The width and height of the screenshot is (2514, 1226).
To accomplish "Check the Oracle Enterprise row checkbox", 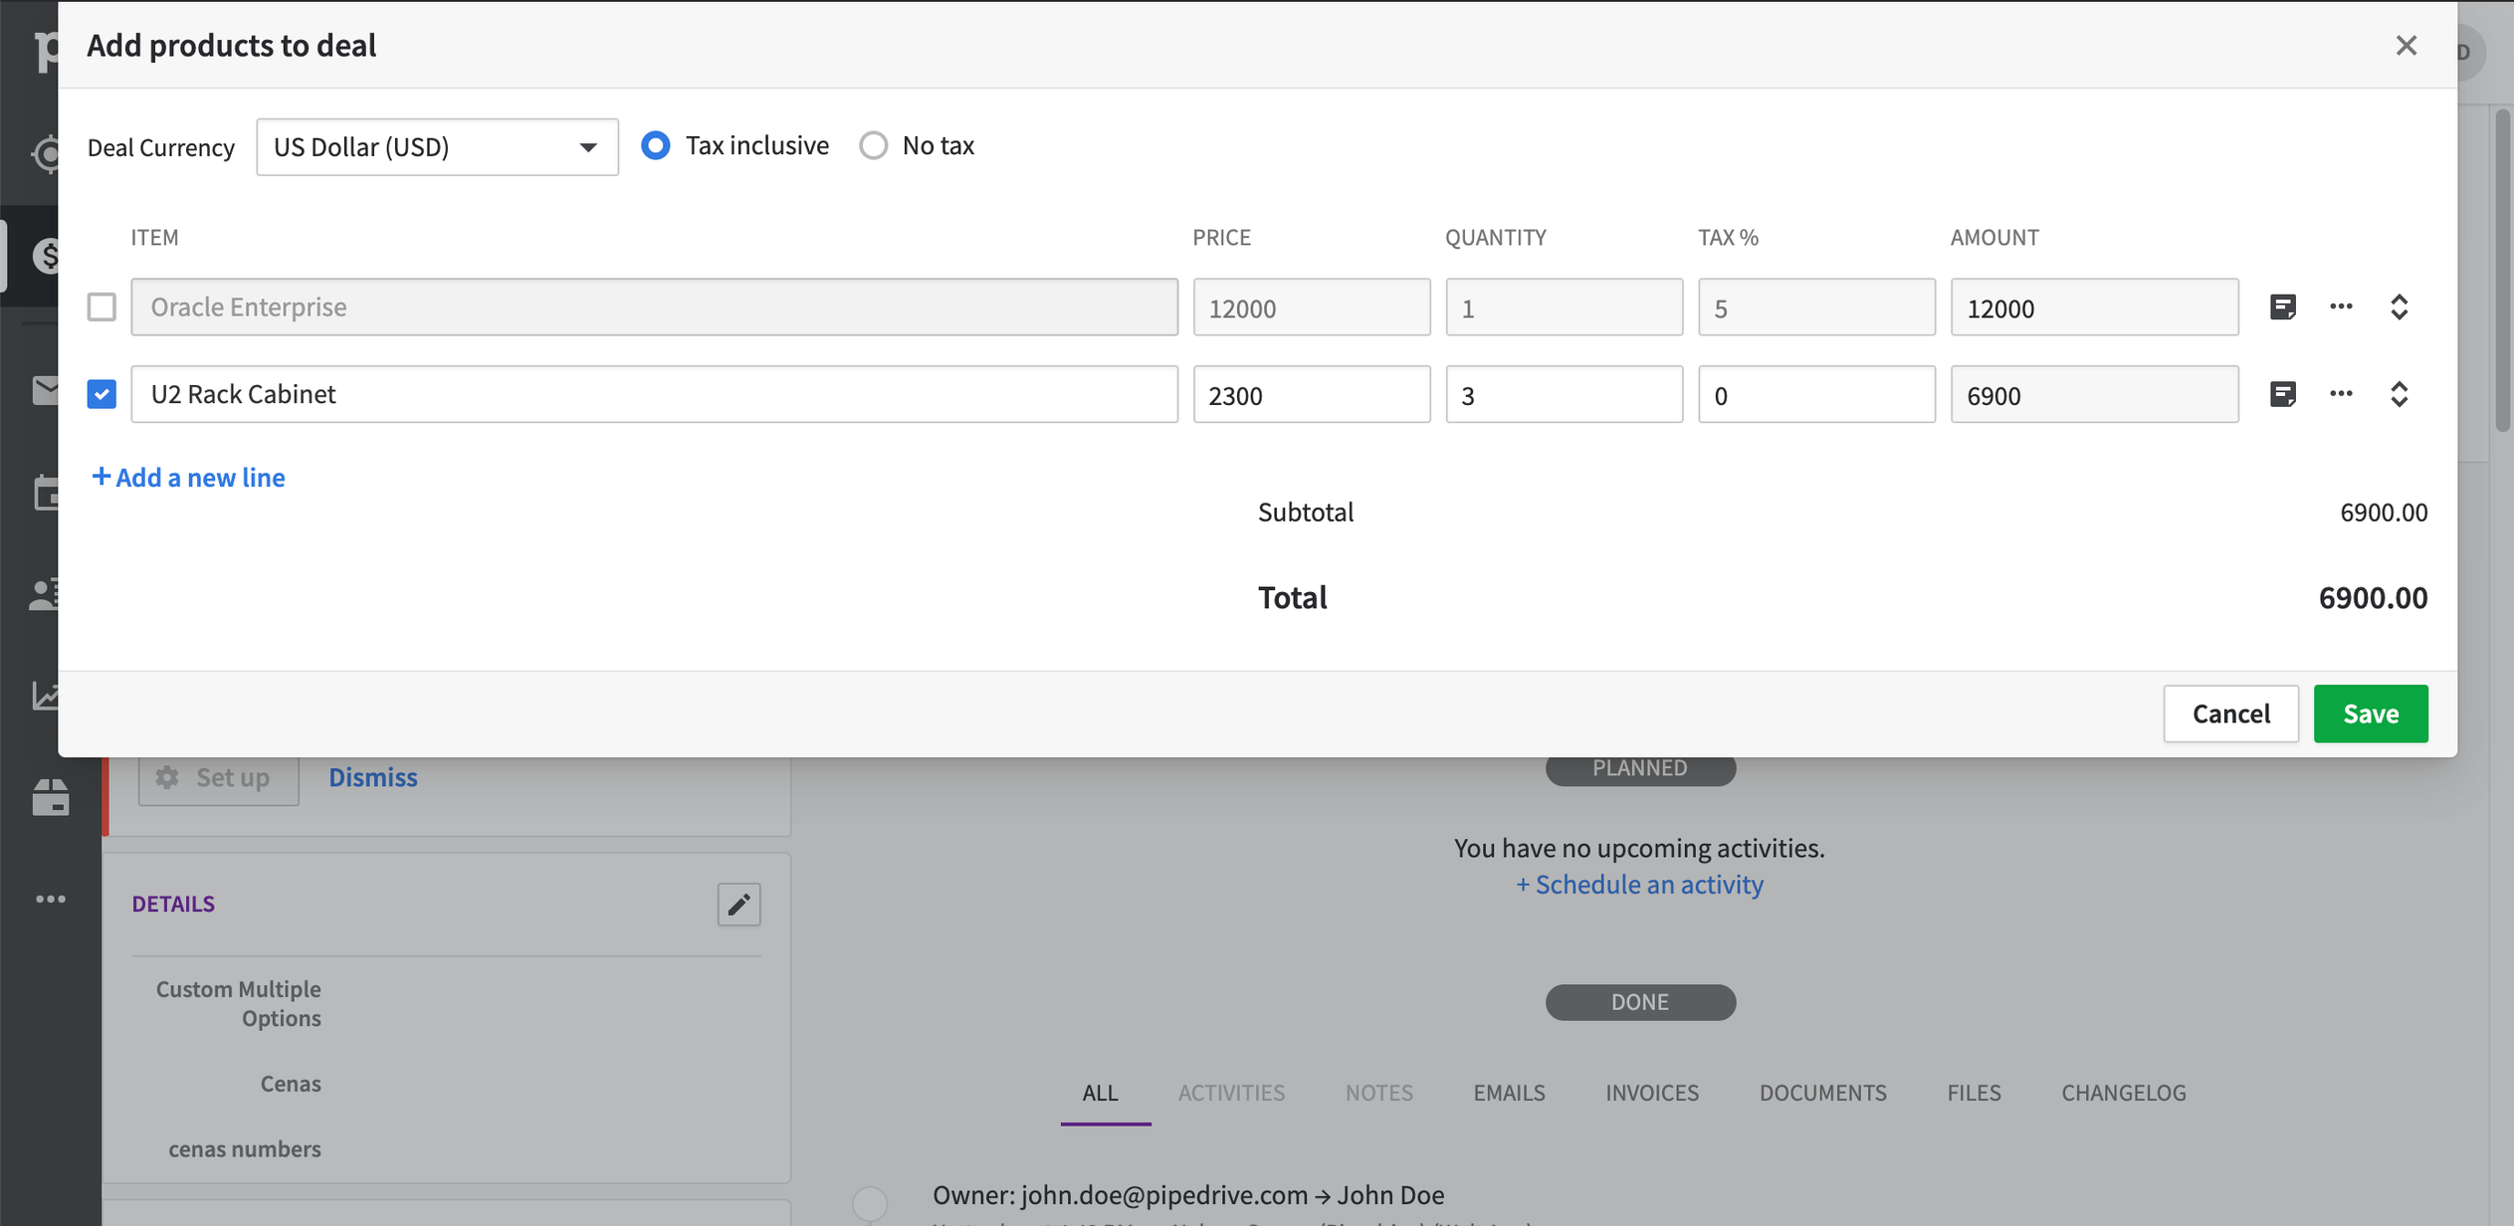I will pyautogui.click(x=102, y=306).
